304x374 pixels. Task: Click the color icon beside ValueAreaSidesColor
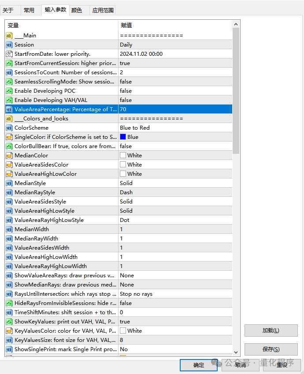pos(9,165)
